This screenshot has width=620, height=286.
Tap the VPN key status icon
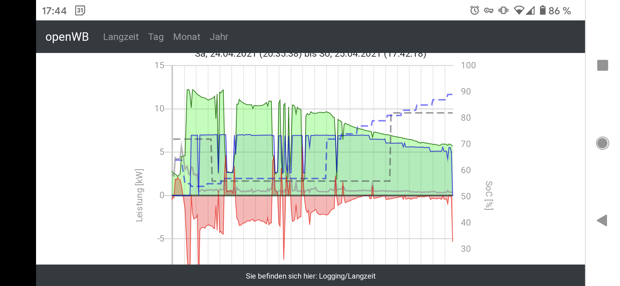[x=489, y=11]
